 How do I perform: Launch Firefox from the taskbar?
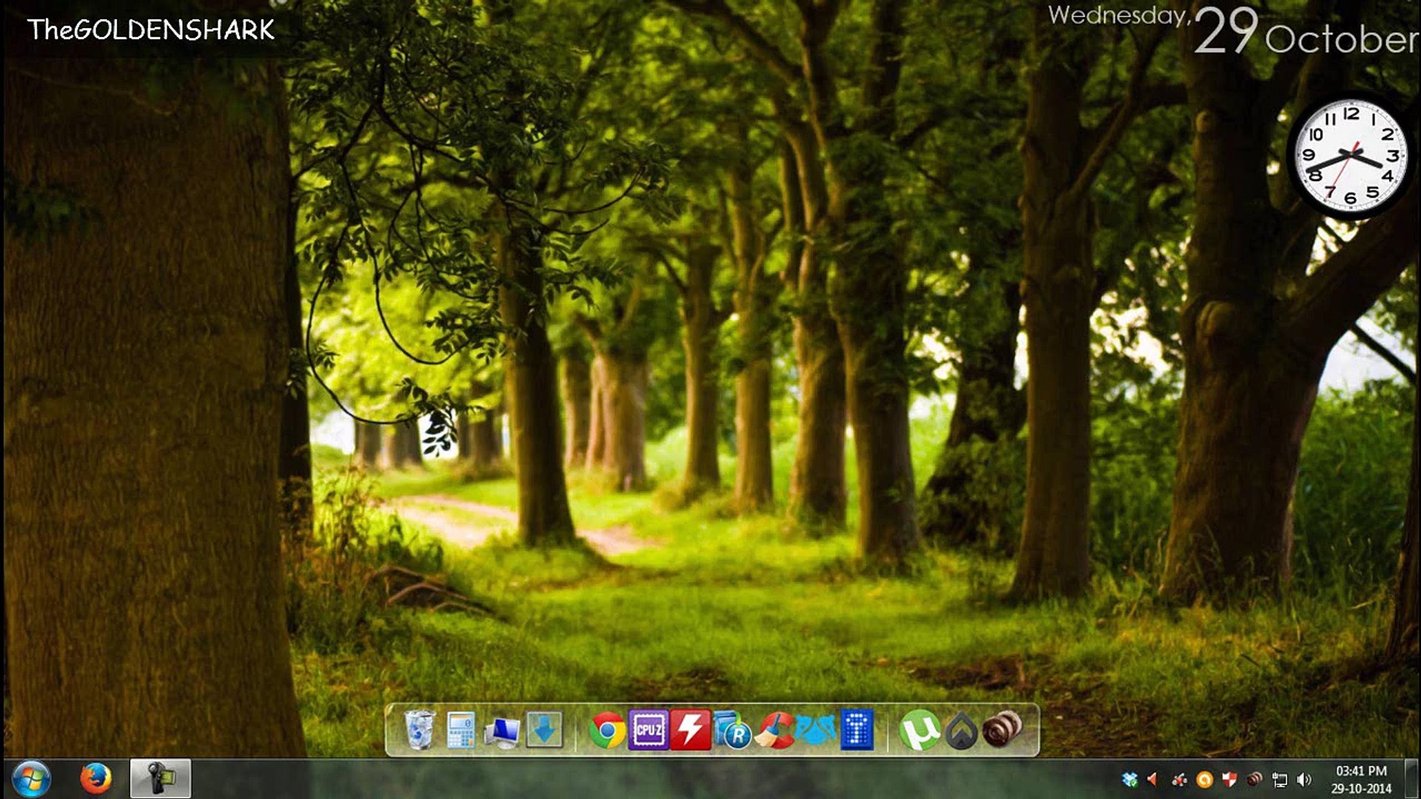click(95, 778)
